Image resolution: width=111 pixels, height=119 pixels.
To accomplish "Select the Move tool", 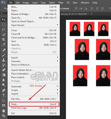I will [4, 20].
